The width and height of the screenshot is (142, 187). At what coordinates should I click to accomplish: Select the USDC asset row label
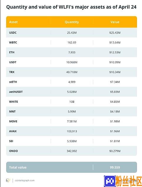pyautogui.click(x=13, y=33)
